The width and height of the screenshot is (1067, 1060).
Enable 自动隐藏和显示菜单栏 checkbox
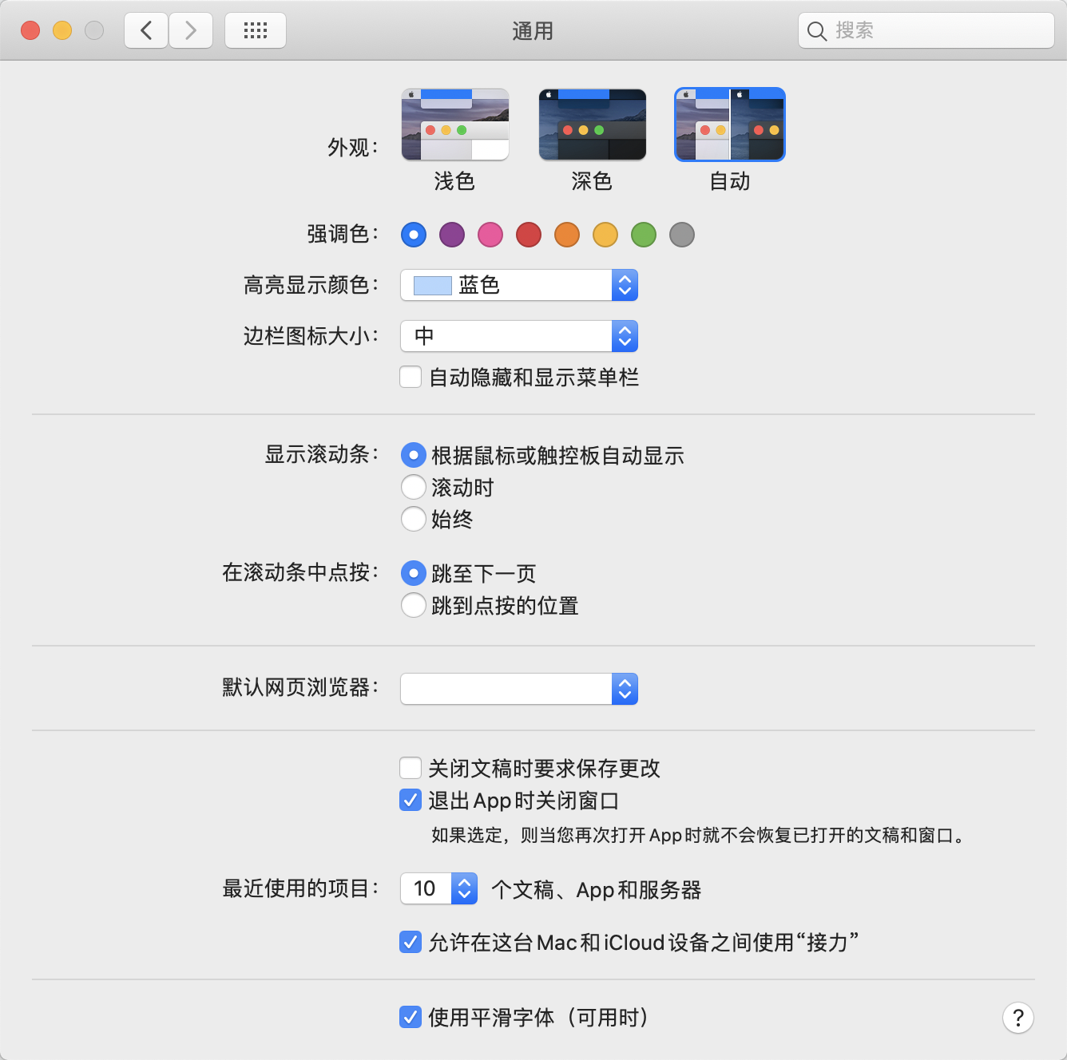(411, 377)
